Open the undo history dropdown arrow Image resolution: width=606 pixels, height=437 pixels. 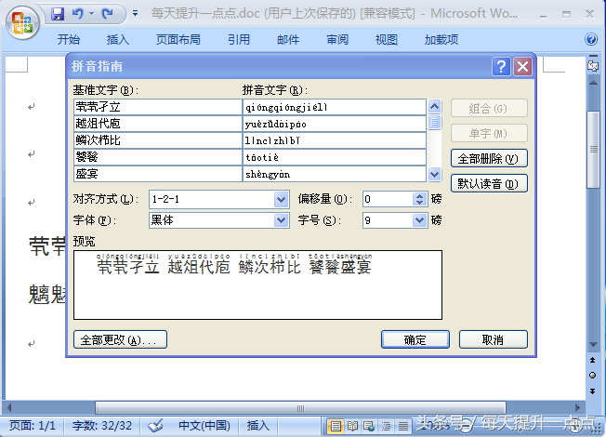click(x=92, y=14)
